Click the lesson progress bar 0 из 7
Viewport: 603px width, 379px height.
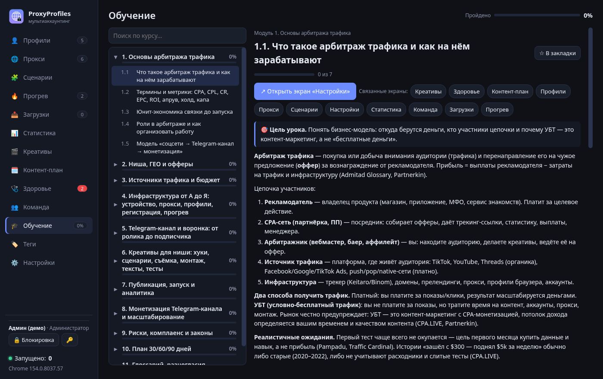click(284, 75)
